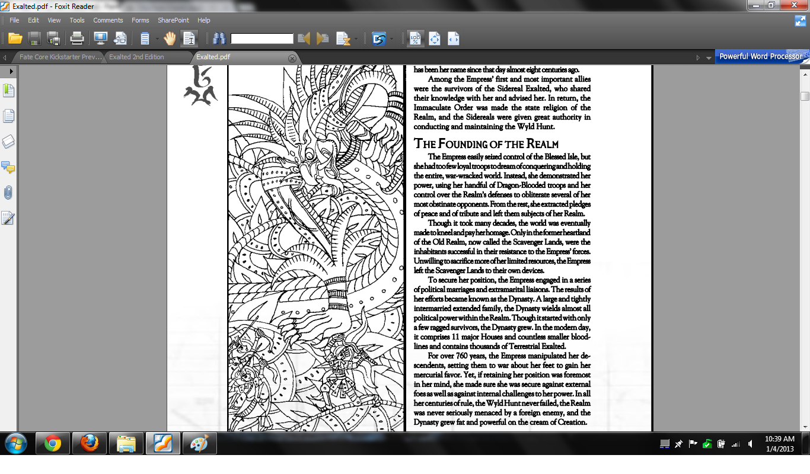Open the page layout dropdown arrow

pos(157,39)
